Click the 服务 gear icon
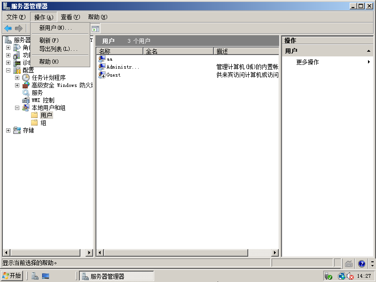The image size is (376, 282). [x=26, y=93]
